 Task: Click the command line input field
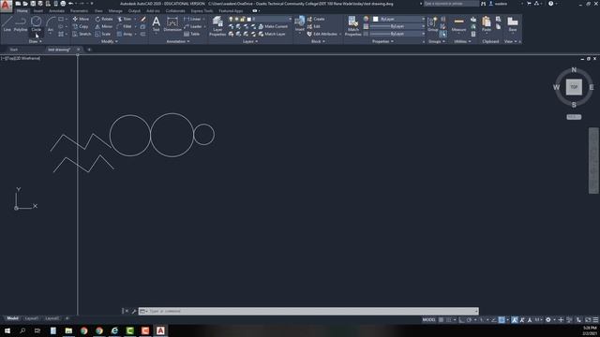(308, 311)
